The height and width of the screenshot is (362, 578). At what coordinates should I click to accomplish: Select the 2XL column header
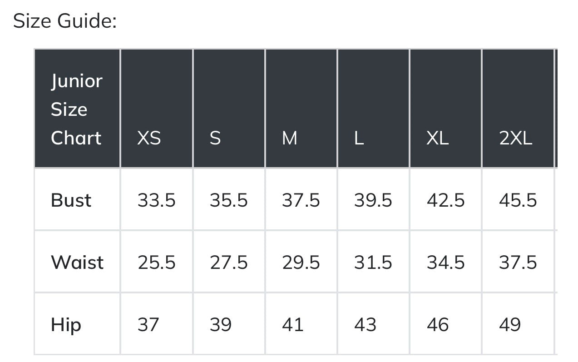[515, 138]
